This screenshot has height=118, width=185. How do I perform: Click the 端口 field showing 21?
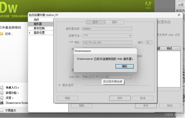tap(149, 42)
